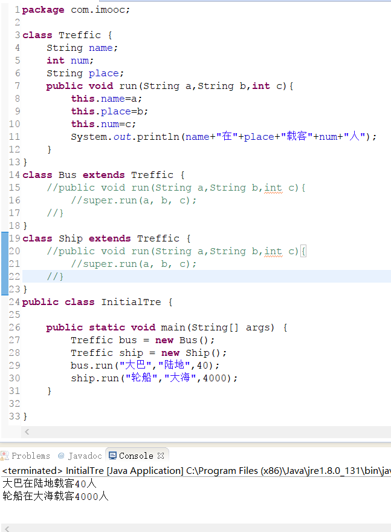Click the System.out.println statement on line 11

[224, 137]
